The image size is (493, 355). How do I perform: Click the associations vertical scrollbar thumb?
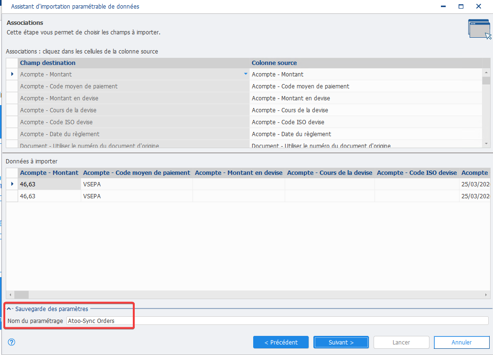tap(486, 81)
